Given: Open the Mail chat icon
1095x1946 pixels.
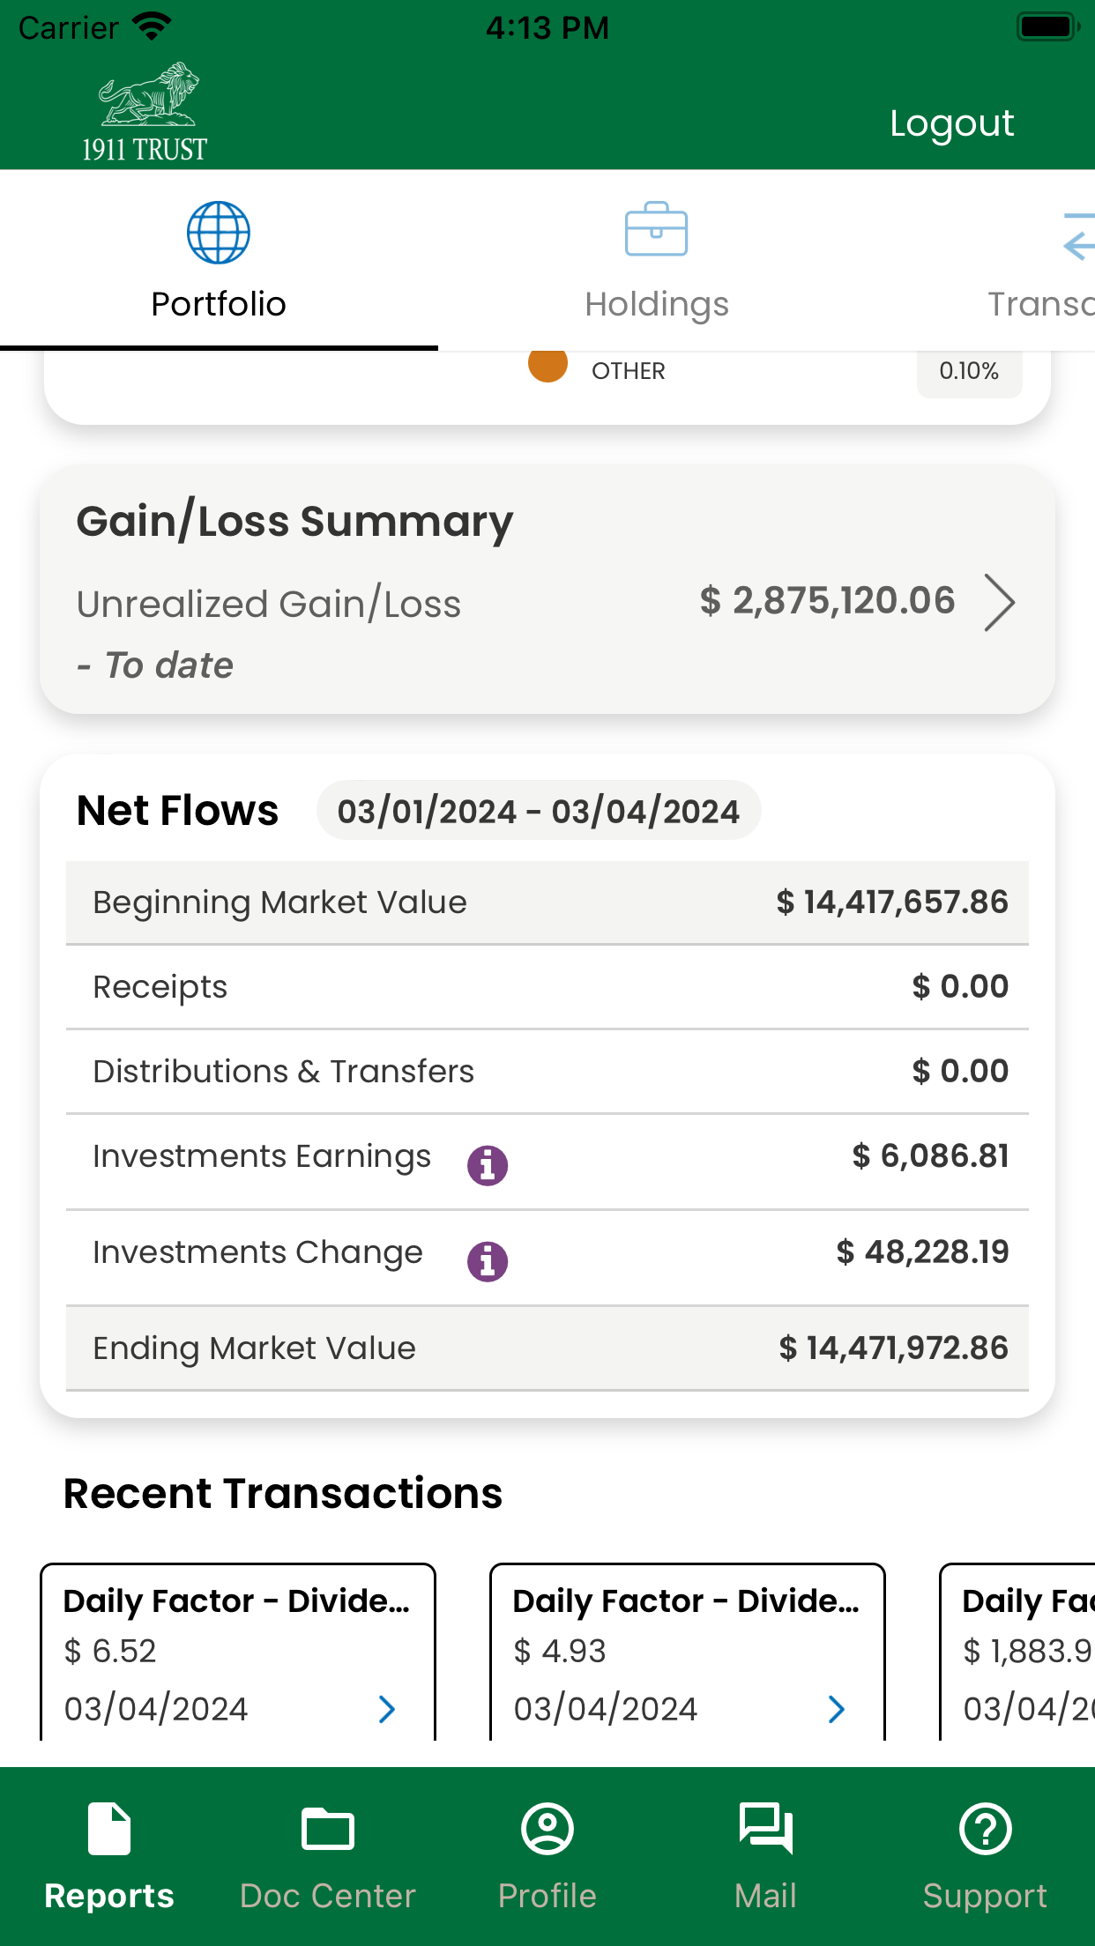Looking at the screenshot, I should tap(766, 1829).
